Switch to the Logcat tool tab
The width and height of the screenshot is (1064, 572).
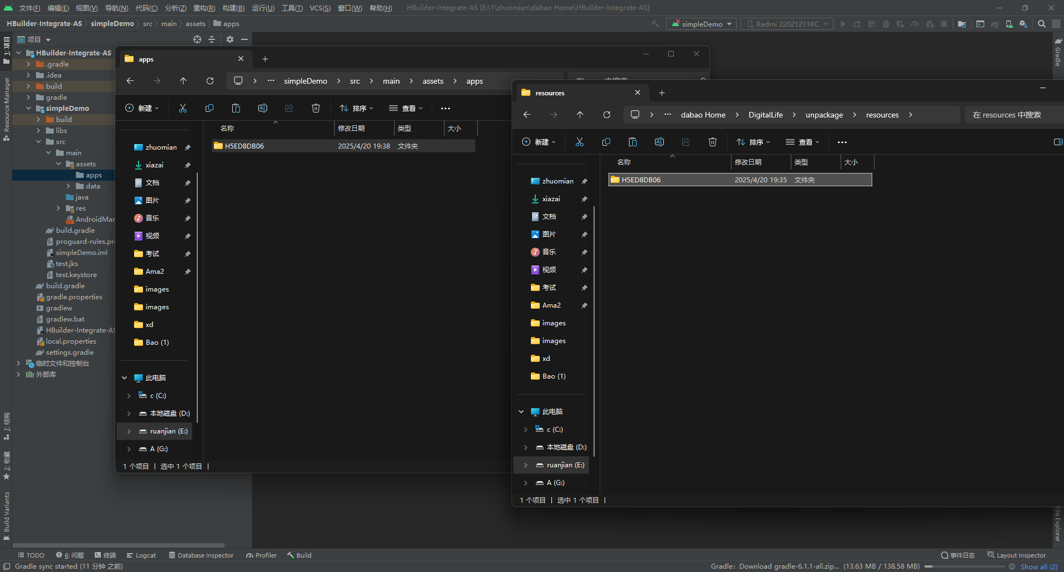tap(141, 555)
